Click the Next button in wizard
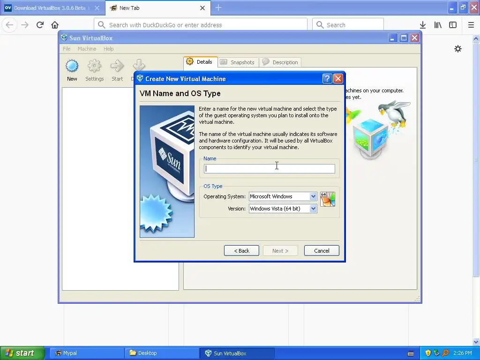 [x=280, y=251]
